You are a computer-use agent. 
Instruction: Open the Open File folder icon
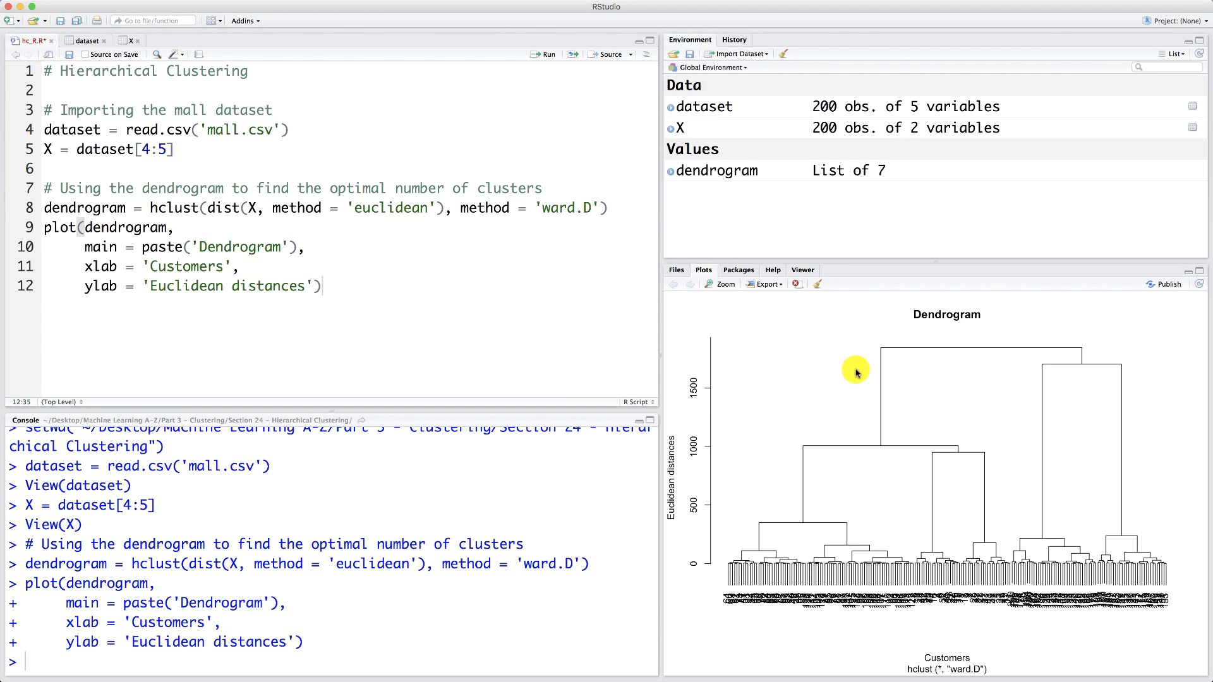[33, 21]
